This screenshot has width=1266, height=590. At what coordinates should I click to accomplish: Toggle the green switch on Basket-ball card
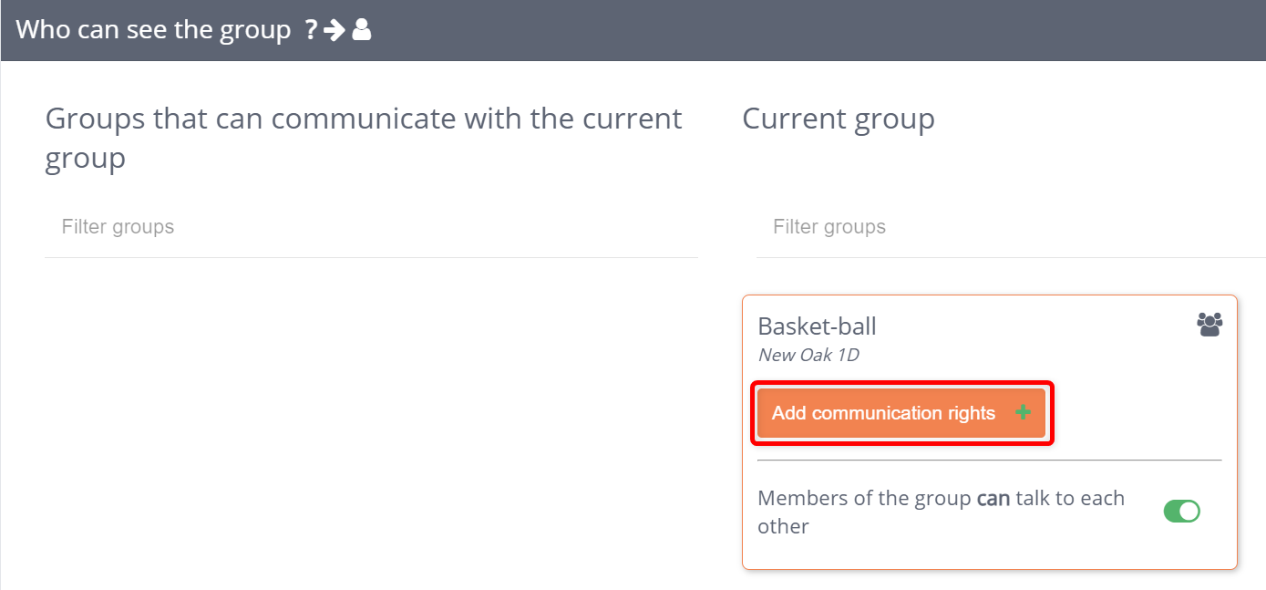tap(1182, 511)
